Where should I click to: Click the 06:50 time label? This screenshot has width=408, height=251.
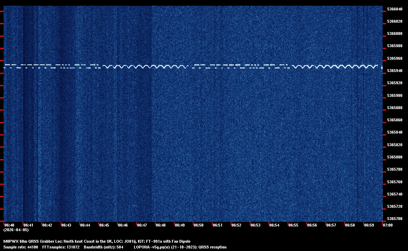(199, 225)
